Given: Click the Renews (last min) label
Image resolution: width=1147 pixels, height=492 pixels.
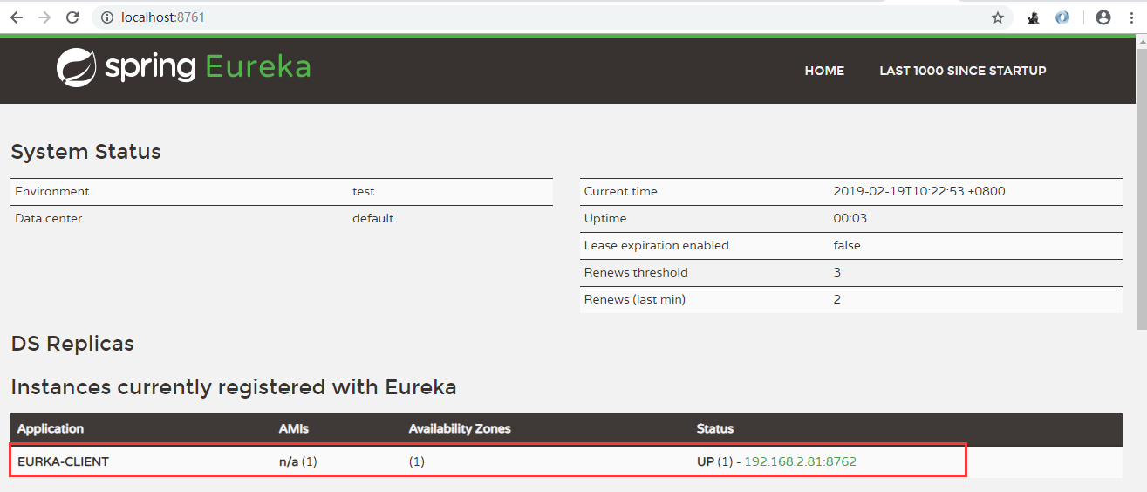Looking at the screenshot, I should [x=635, y=299].
